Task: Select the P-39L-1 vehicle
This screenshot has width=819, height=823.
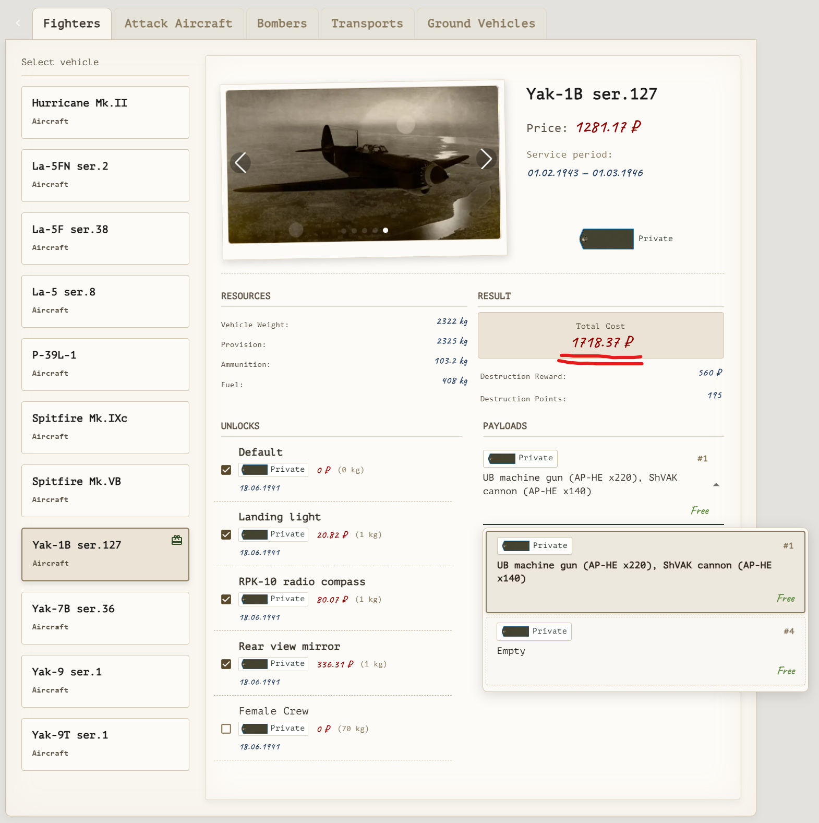Action: [x=105, y=364]
